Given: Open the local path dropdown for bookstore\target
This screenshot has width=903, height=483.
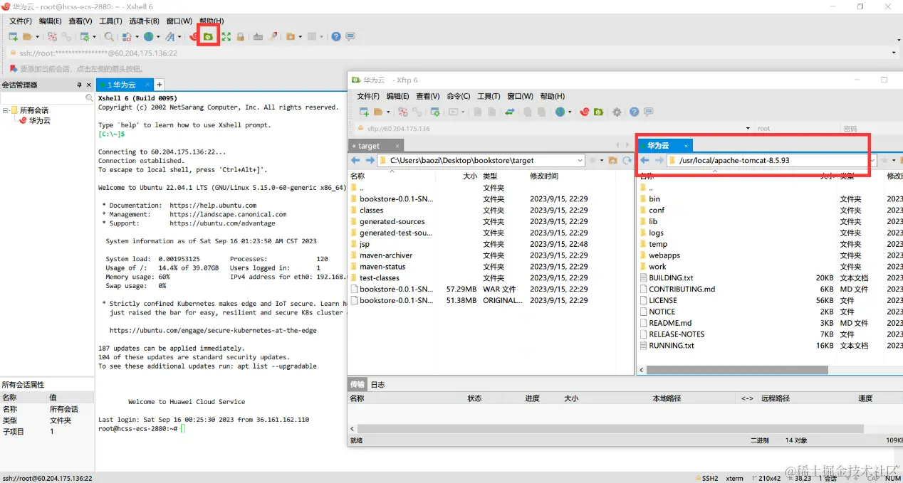Looking at the screenshot, I should click(580, 161).
